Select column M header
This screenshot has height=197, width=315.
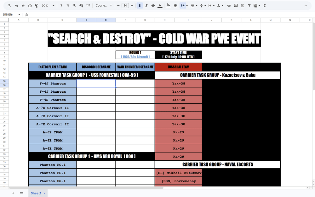click(270, 20)
